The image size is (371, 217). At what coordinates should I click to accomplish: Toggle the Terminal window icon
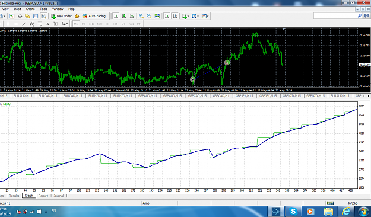36,16
